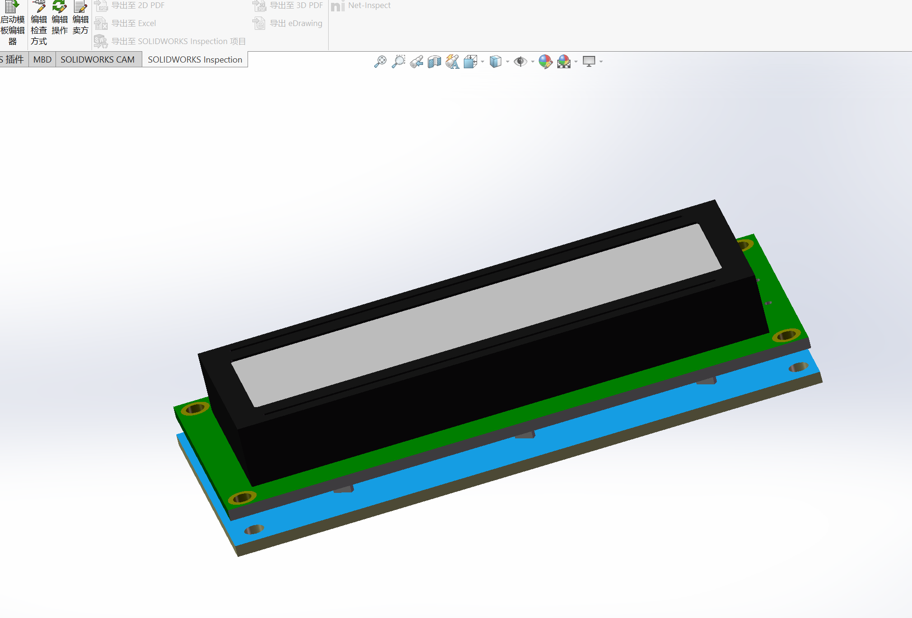Expand the Hide/Show Items dropdown arrow
The image size is (912, 618).
click(x=533, y=62)
